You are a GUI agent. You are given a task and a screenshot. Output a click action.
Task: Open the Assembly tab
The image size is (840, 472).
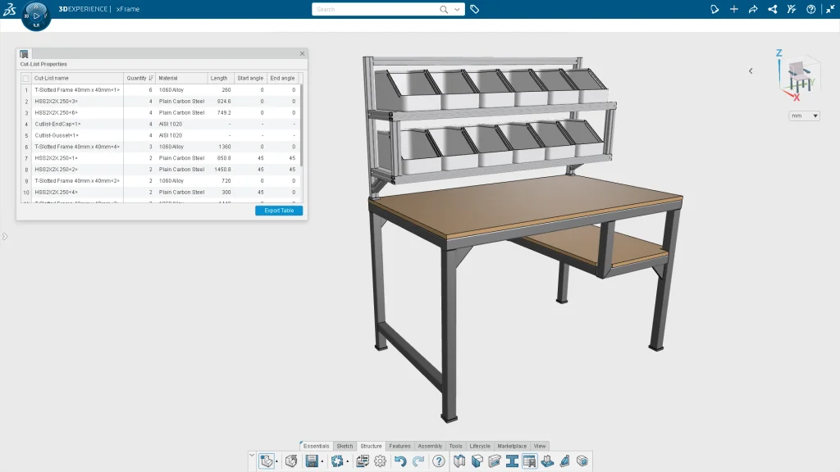coord(430,447)
